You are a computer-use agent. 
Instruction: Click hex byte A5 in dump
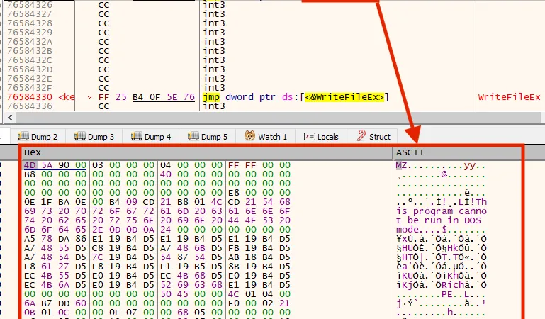click(30, 239)
